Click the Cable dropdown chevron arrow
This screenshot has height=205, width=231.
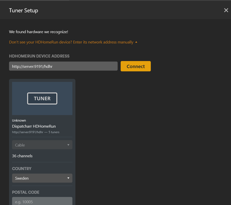click(68, 145)
